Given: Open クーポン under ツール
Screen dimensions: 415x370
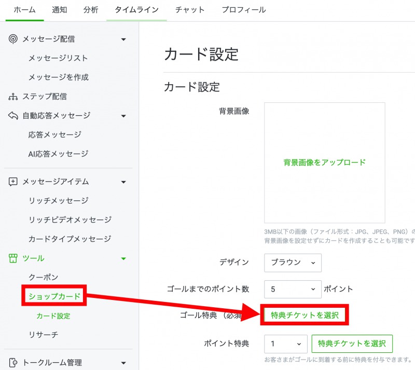Looking at the screenshot, I should [x=43, y=278].
